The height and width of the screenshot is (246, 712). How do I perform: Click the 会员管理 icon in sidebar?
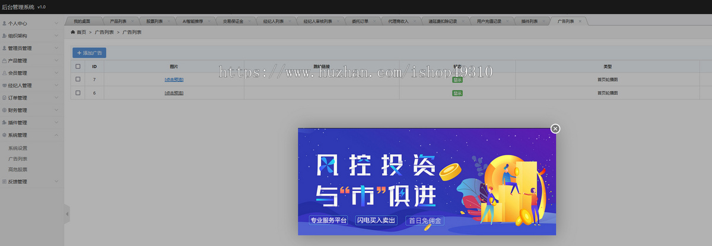[x=4, y=73]
